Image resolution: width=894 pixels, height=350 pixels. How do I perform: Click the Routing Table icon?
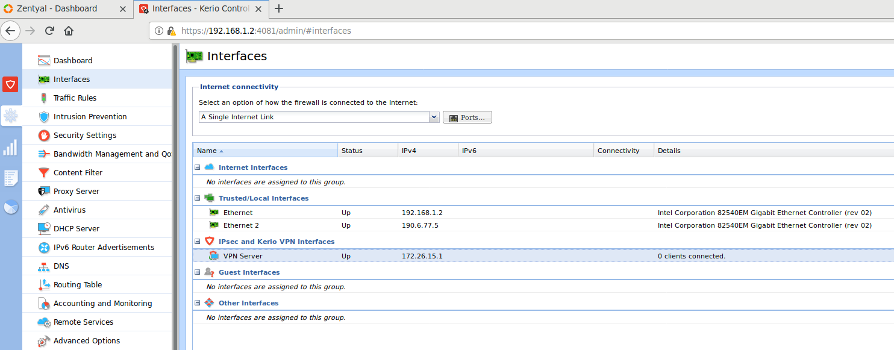pos(43,284)
